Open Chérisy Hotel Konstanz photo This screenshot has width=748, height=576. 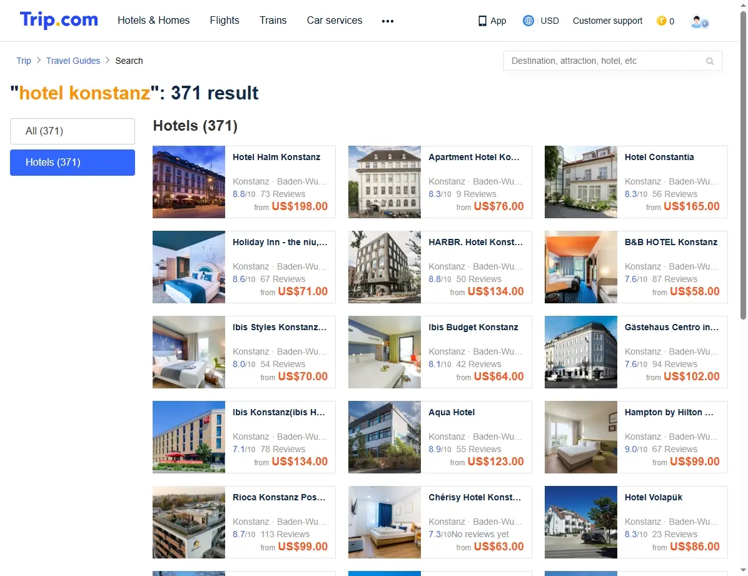[x=385, y=522]
